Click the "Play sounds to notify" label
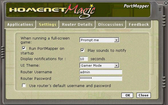This screenshot has width=168, height=105. tap(107, 51)
